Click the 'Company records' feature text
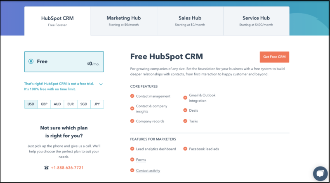 click(150, 121)
